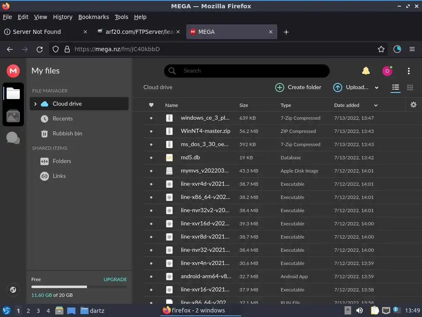Viewport: 422px width, 317px height.
Task: Open column settings gear icon
Action: [413, 104]
